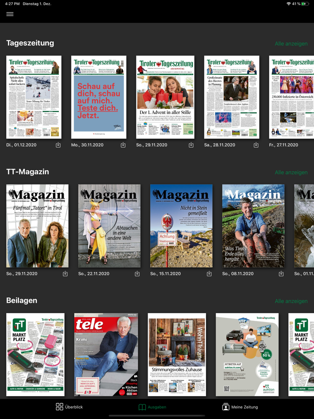Viewport: 314px width, 419px height.
Task: Download the So., 29.11.2020 Tageszeitung issue
Action: point(191,145)
